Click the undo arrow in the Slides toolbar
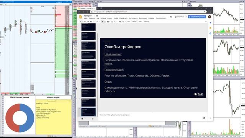245x138 pixels. [85, 21]
